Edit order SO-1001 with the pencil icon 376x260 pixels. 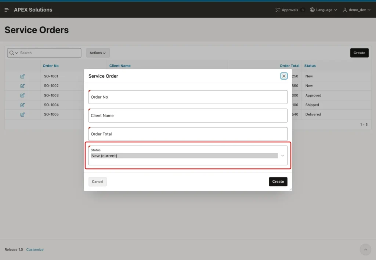coord(22,76)
